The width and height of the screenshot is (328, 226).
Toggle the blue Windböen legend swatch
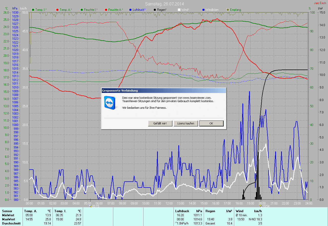(x=203, y=10)
